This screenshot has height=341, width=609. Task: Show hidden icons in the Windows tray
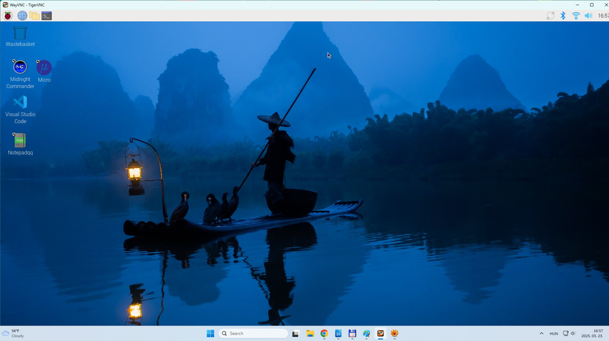541,333
